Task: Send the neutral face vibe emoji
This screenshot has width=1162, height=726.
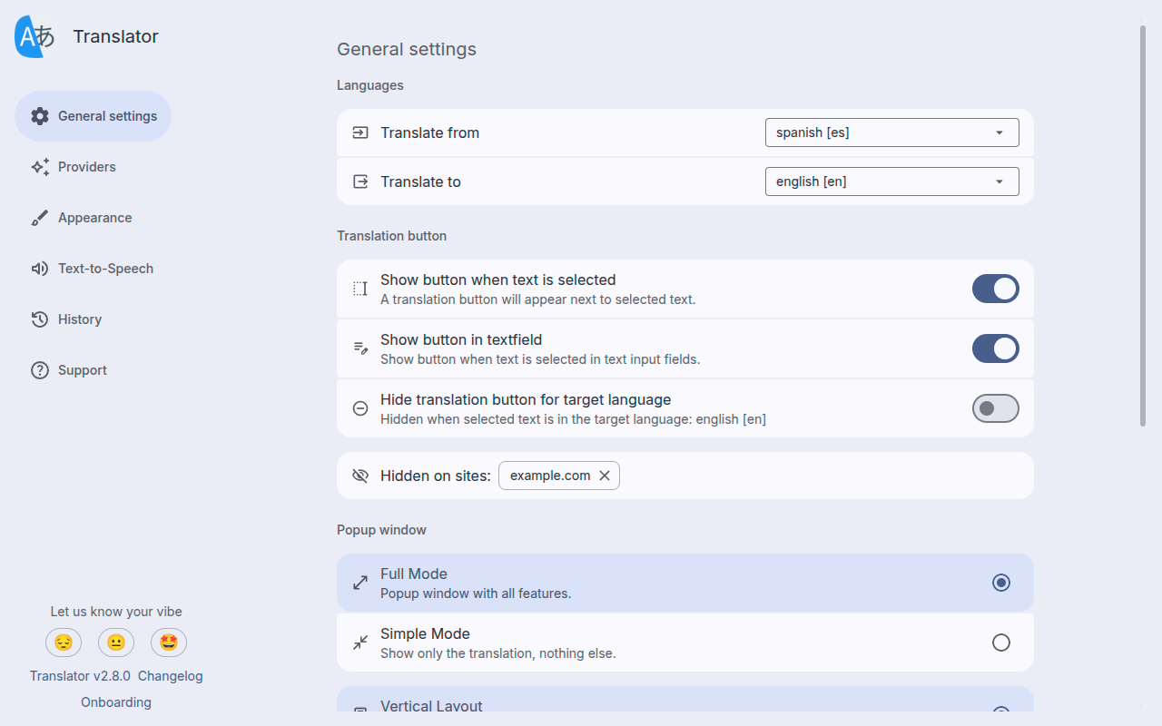Action: point(116,643)
